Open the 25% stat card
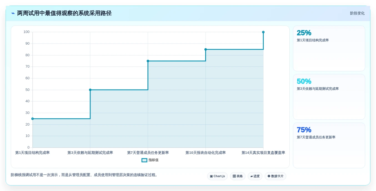 pos(329,49)
